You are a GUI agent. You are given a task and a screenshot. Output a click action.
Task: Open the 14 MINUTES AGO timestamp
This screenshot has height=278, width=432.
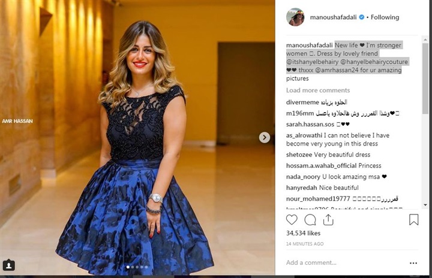(305, 244)
